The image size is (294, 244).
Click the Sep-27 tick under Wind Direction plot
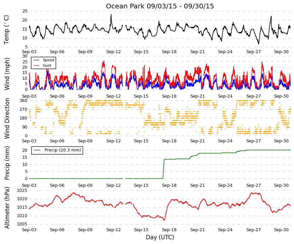tap(253, 141)
